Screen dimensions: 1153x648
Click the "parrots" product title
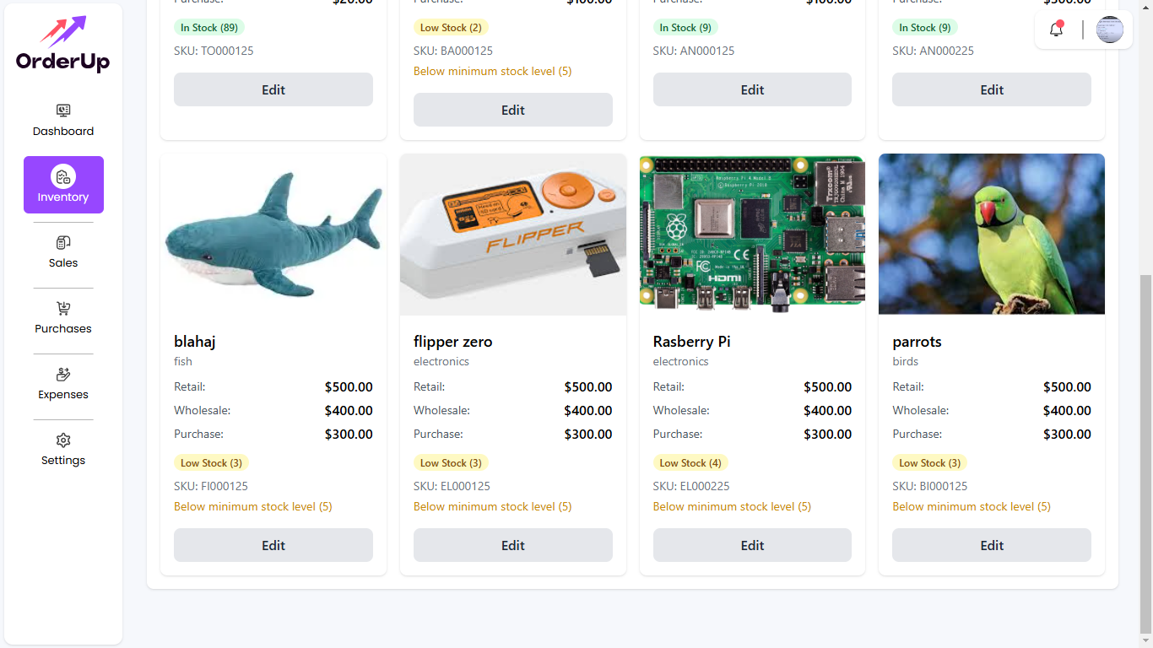pos(917,342)
